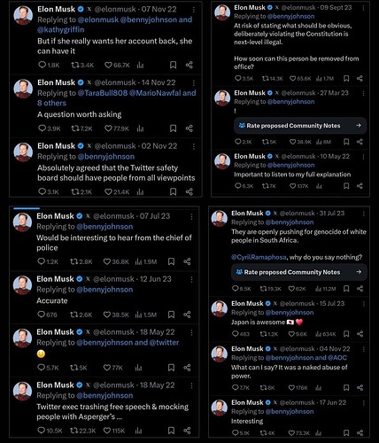Bookmark the 07 Nov 22 Kathy Griffin reply
This screenshot has width=379, height=443.
pos(174,65)
